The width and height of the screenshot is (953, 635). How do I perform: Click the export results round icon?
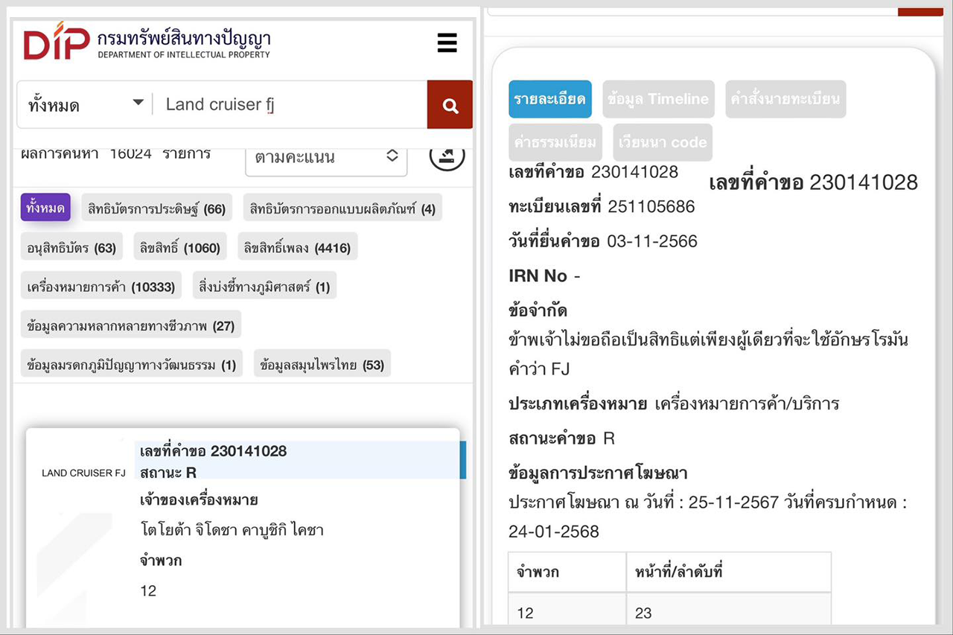(447, 156)
